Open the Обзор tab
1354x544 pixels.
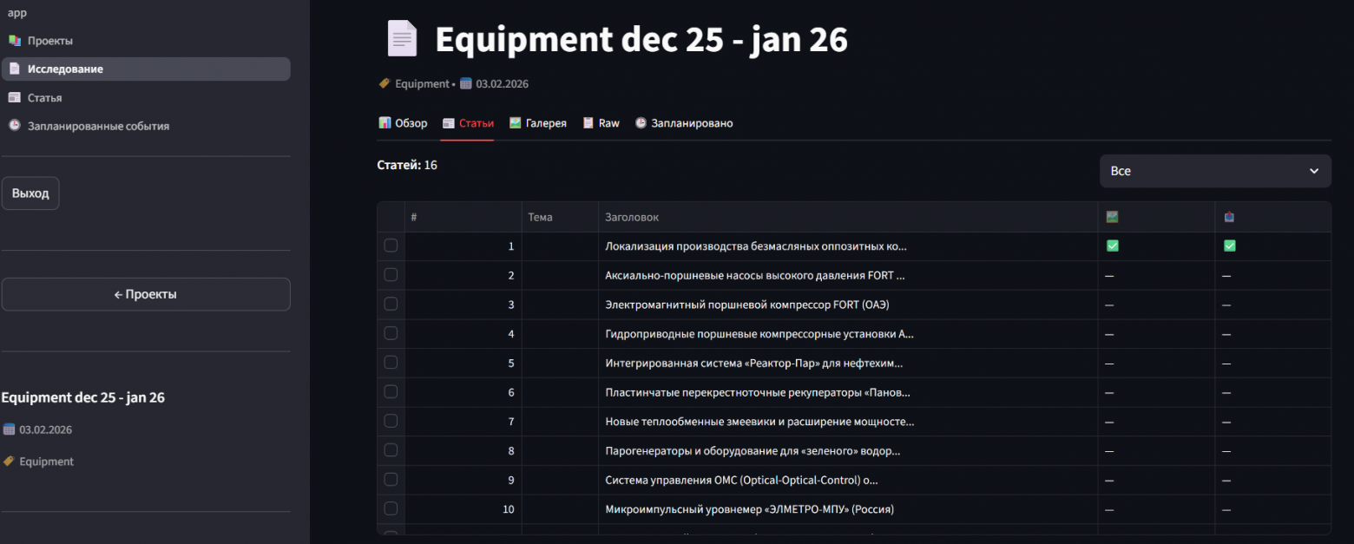(x=403, y=123)
